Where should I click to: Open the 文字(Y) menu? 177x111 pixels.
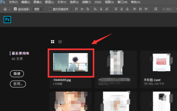[62, 2]
